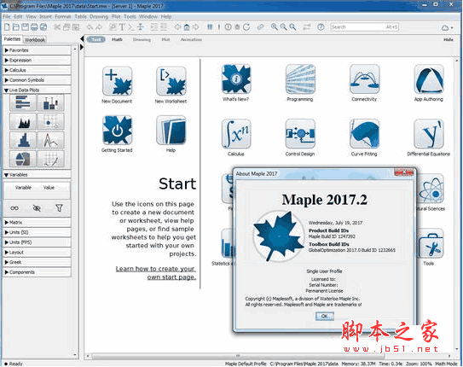
Task: Collapse the Variables palette
Action: click(x=37, y=175)
